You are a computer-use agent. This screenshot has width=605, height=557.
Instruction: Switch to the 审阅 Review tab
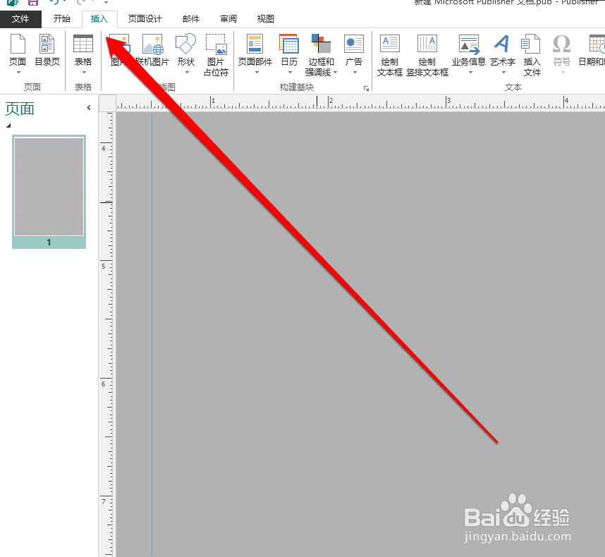click(228, 19)
